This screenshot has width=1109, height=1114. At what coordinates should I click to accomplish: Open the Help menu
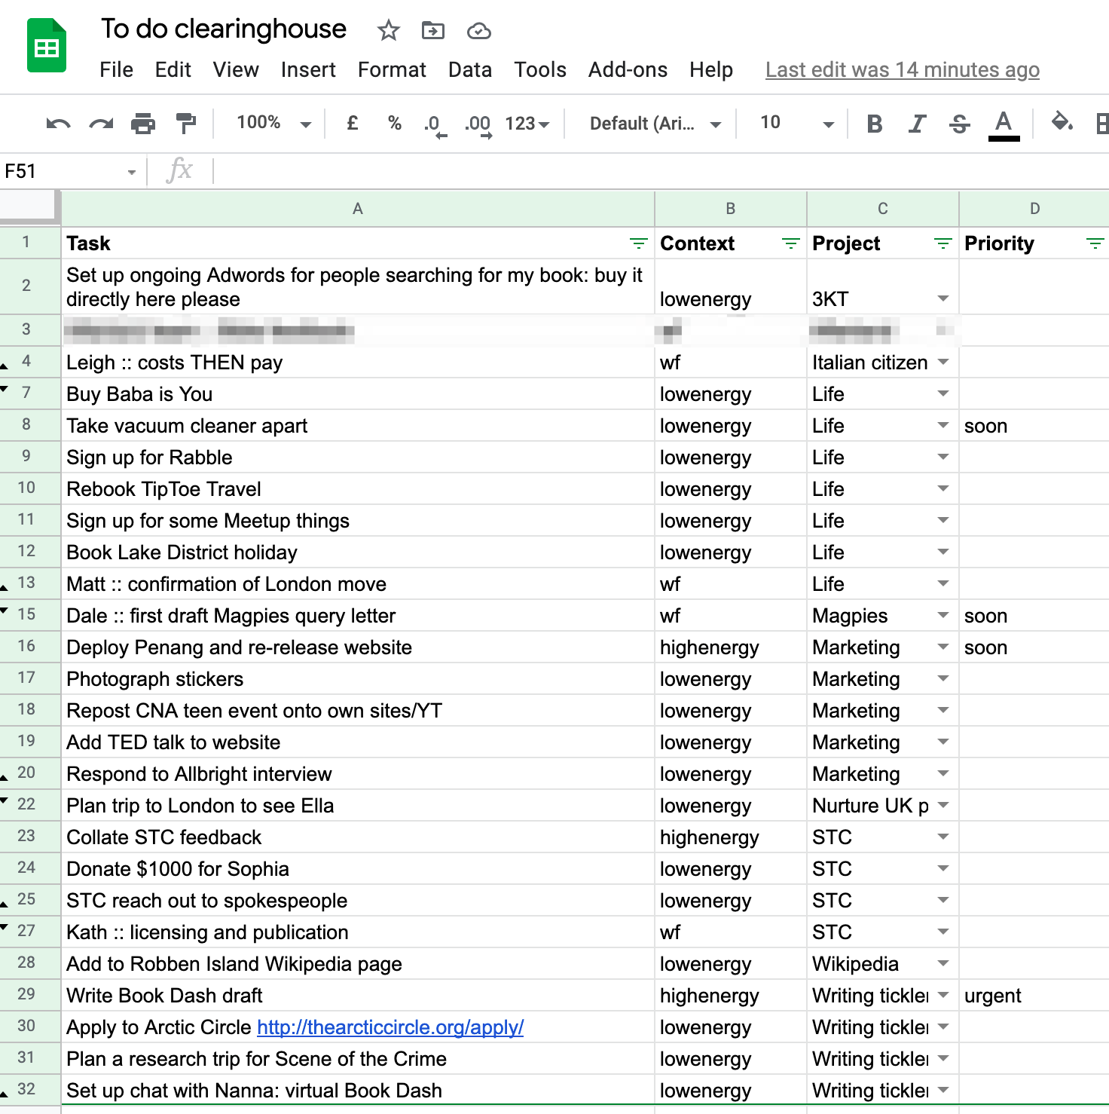click(711, 70)
